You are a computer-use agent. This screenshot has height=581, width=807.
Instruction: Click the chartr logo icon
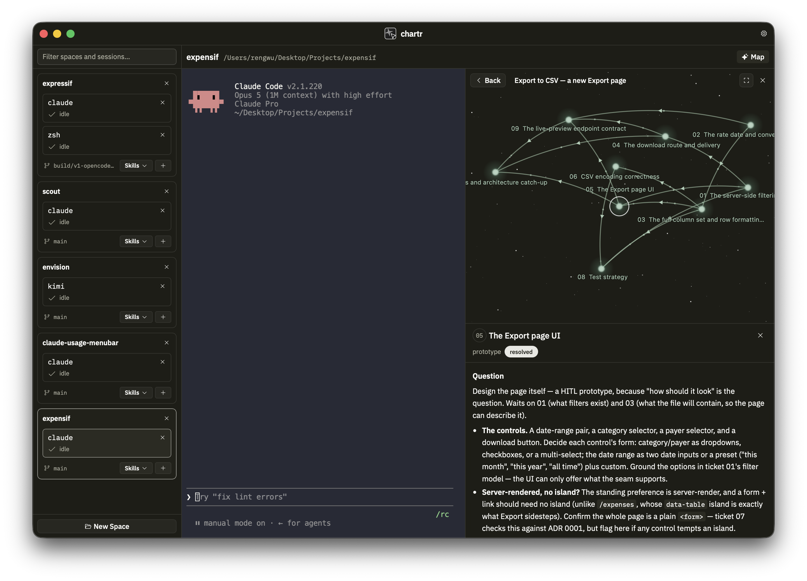tap(390, 33)
